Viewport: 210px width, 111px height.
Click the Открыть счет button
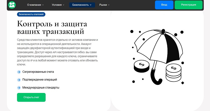pyautogui.click(x=31, y=97)
